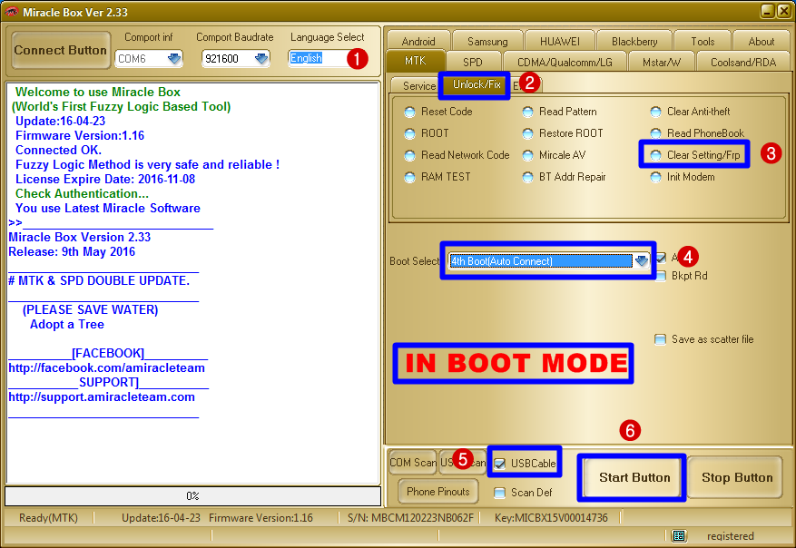796x548 pixels.
Task: Click the status bar calculator icon near registered
Action: [x=679, y=536]
